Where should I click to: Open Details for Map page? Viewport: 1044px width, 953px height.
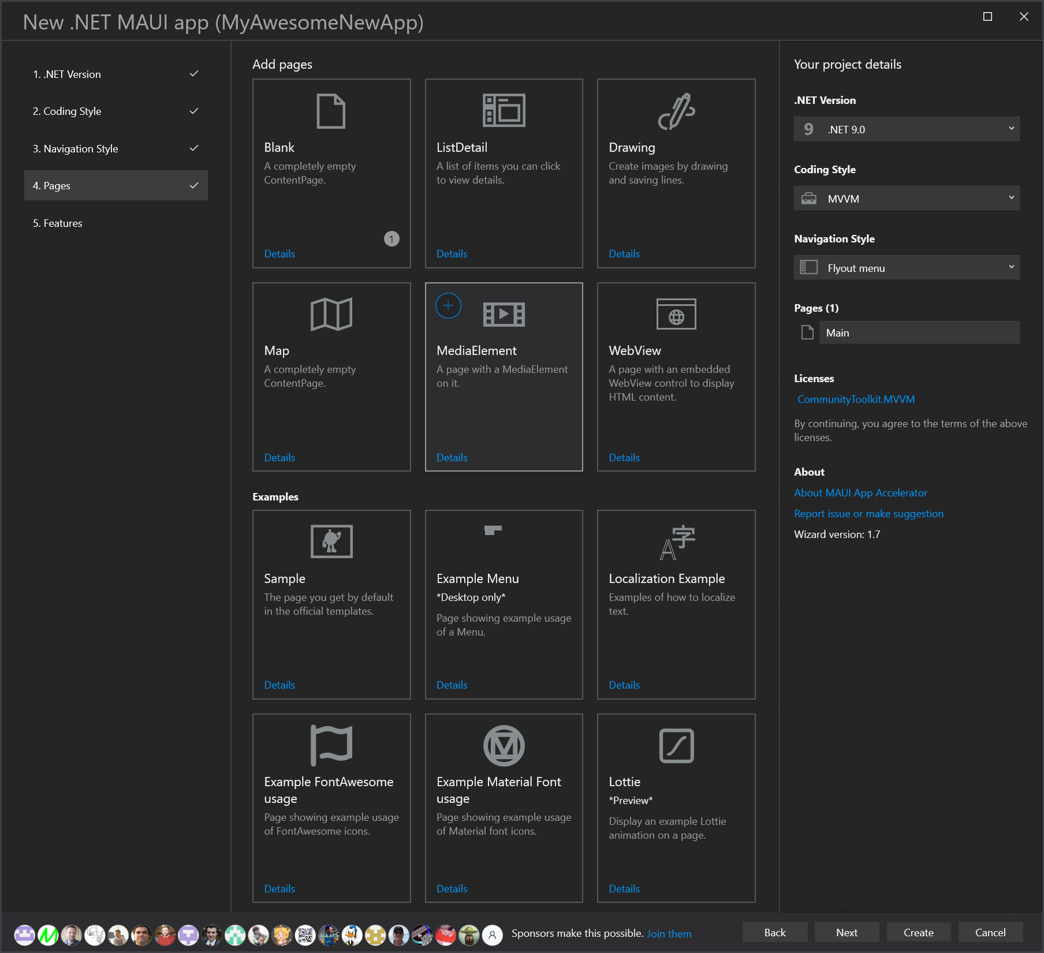point(279,457)
